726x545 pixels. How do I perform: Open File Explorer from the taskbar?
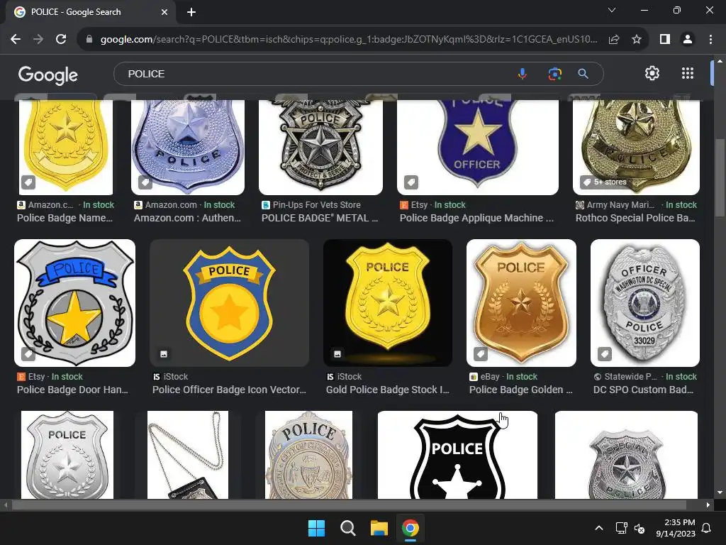pos(379,528)
